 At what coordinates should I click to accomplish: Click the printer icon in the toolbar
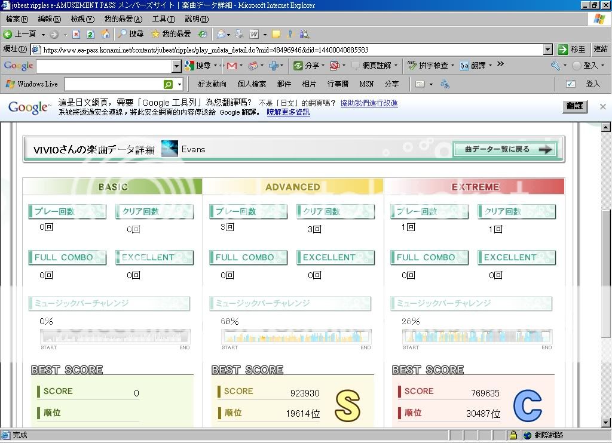coord(239,34)
